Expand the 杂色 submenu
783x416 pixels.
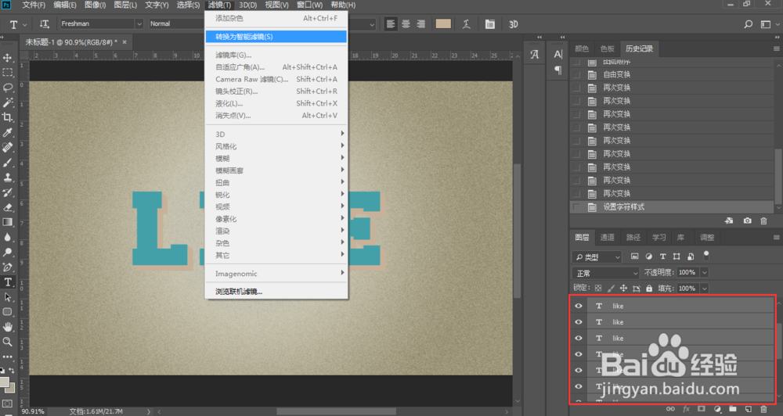point(276,243)
